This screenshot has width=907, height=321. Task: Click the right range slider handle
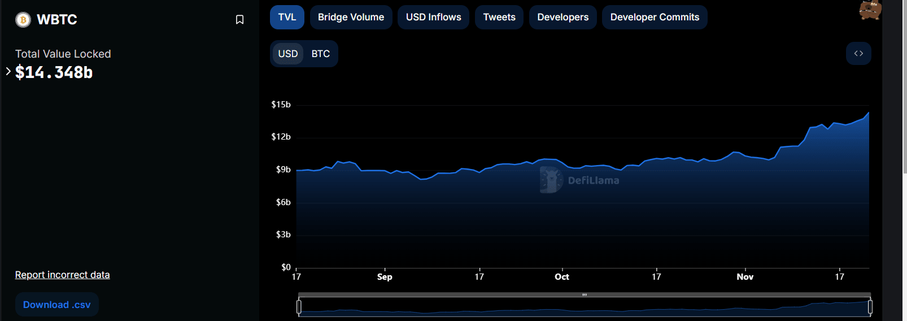[870, 307]
